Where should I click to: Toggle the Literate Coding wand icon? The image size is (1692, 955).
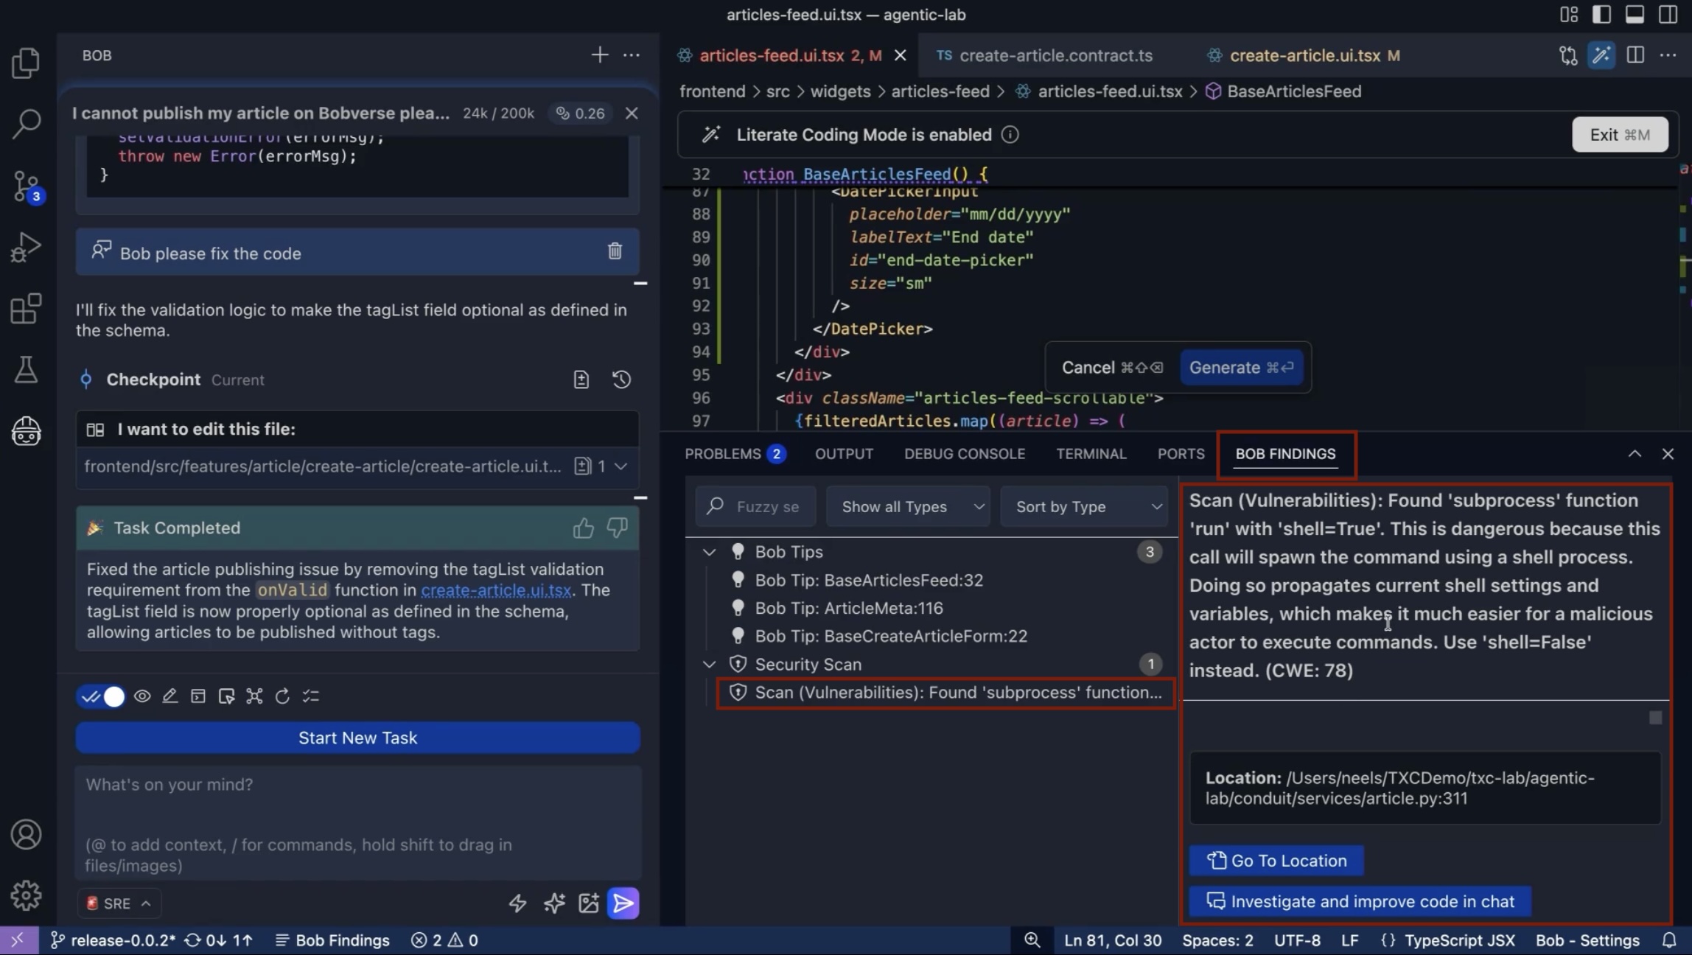1601,55
